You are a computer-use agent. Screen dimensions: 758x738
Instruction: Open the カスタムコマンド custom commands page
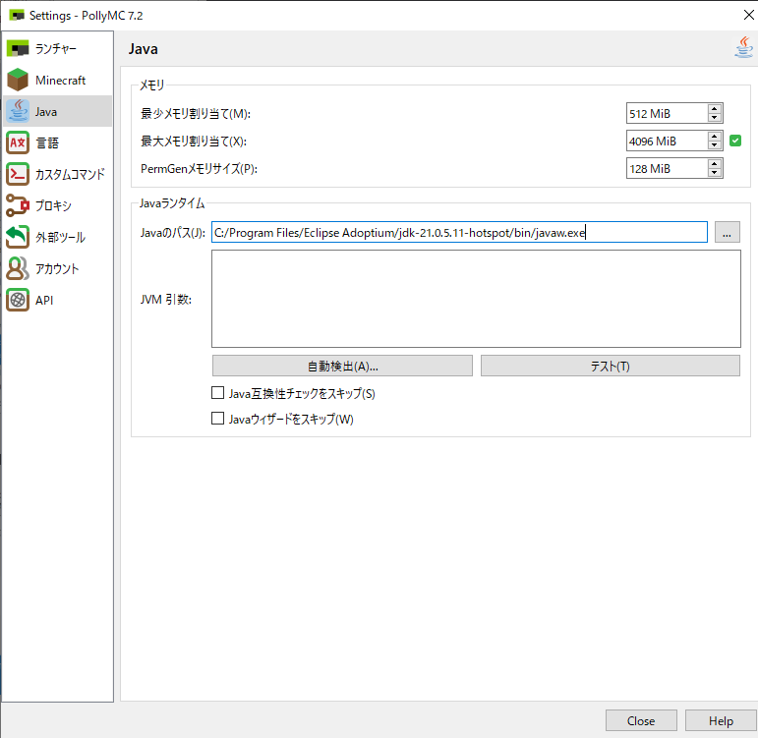click(x=57, y=175)
